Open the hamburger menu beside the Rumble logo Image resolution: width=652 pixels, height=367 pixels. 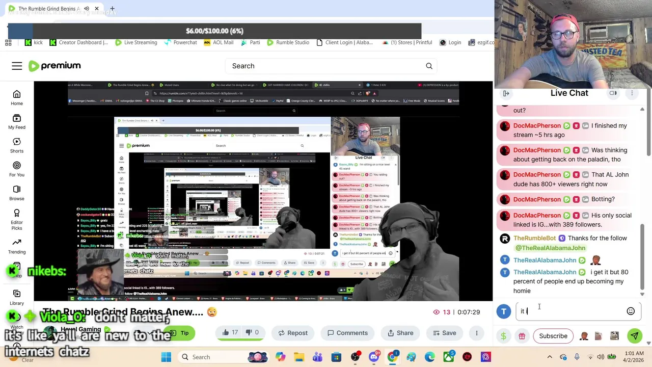coord(17,66)
